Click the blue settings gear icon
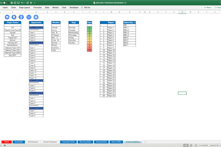221x147 pixels. 36,17
